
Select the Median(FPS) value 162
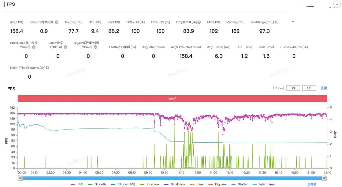click(x=235, y=31)
